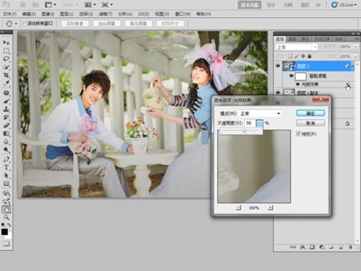
Task: Open the 图层(L) menu
Action: click(67, 14)
